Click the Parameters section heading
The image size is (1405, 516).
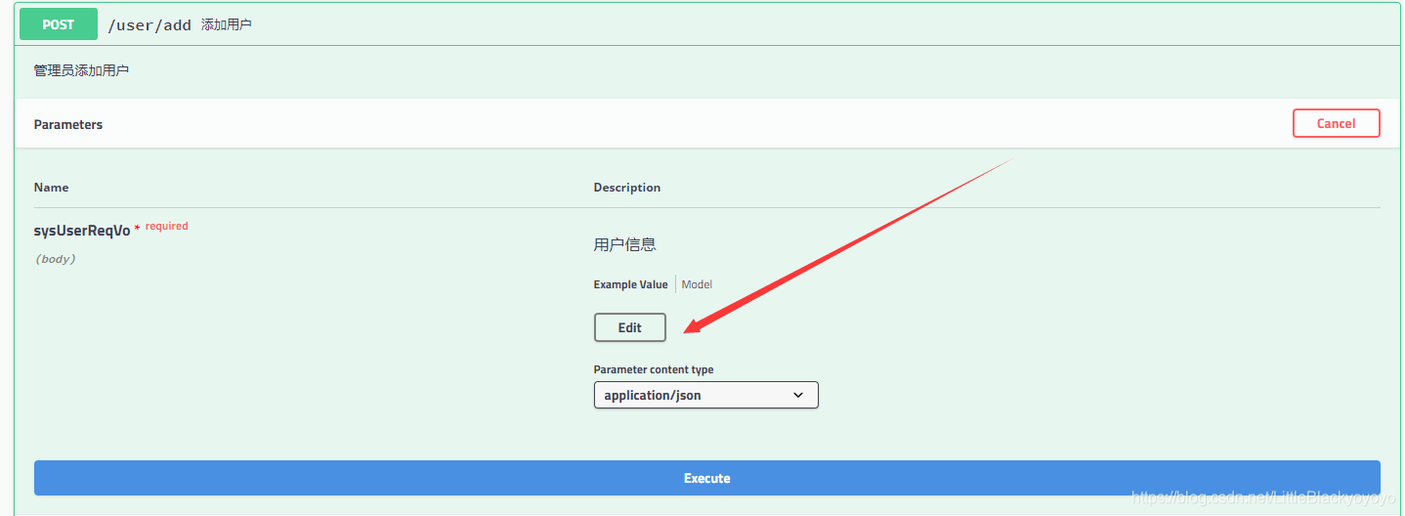(68, 124)
